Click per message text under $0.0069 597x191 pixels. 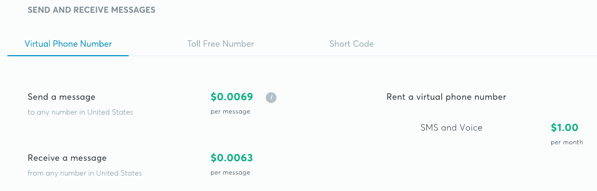(230, 111)
